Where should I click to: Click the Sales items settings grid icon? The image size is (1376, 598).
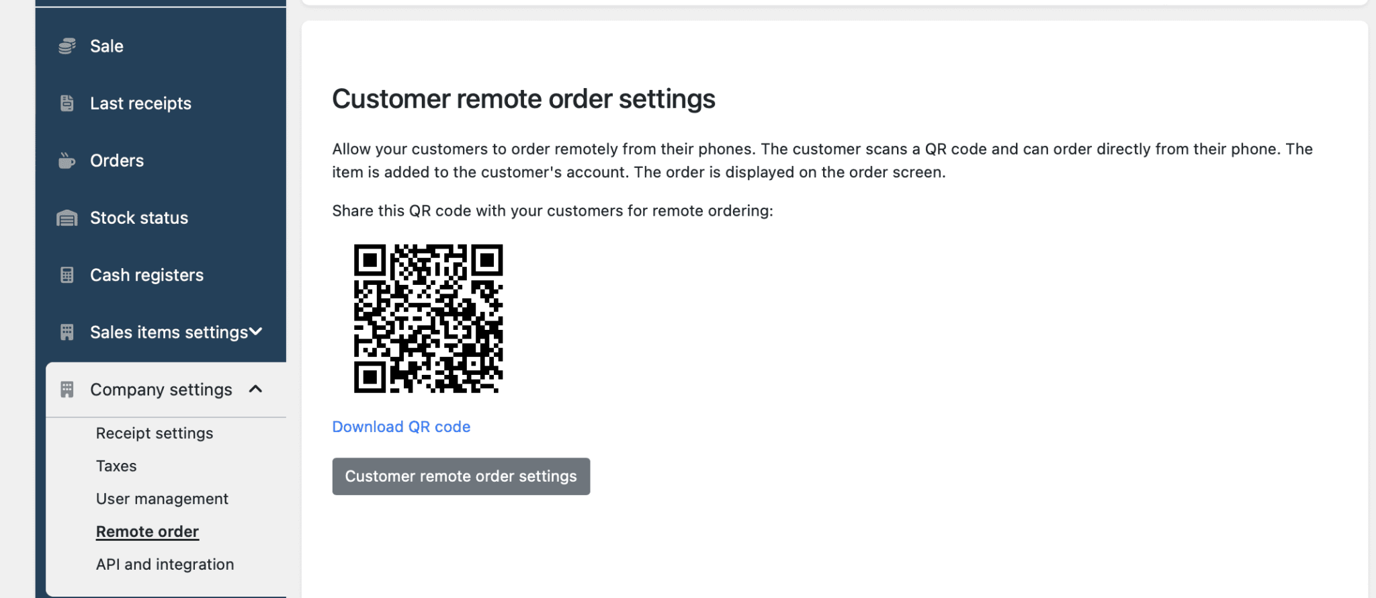click(67, 332)
